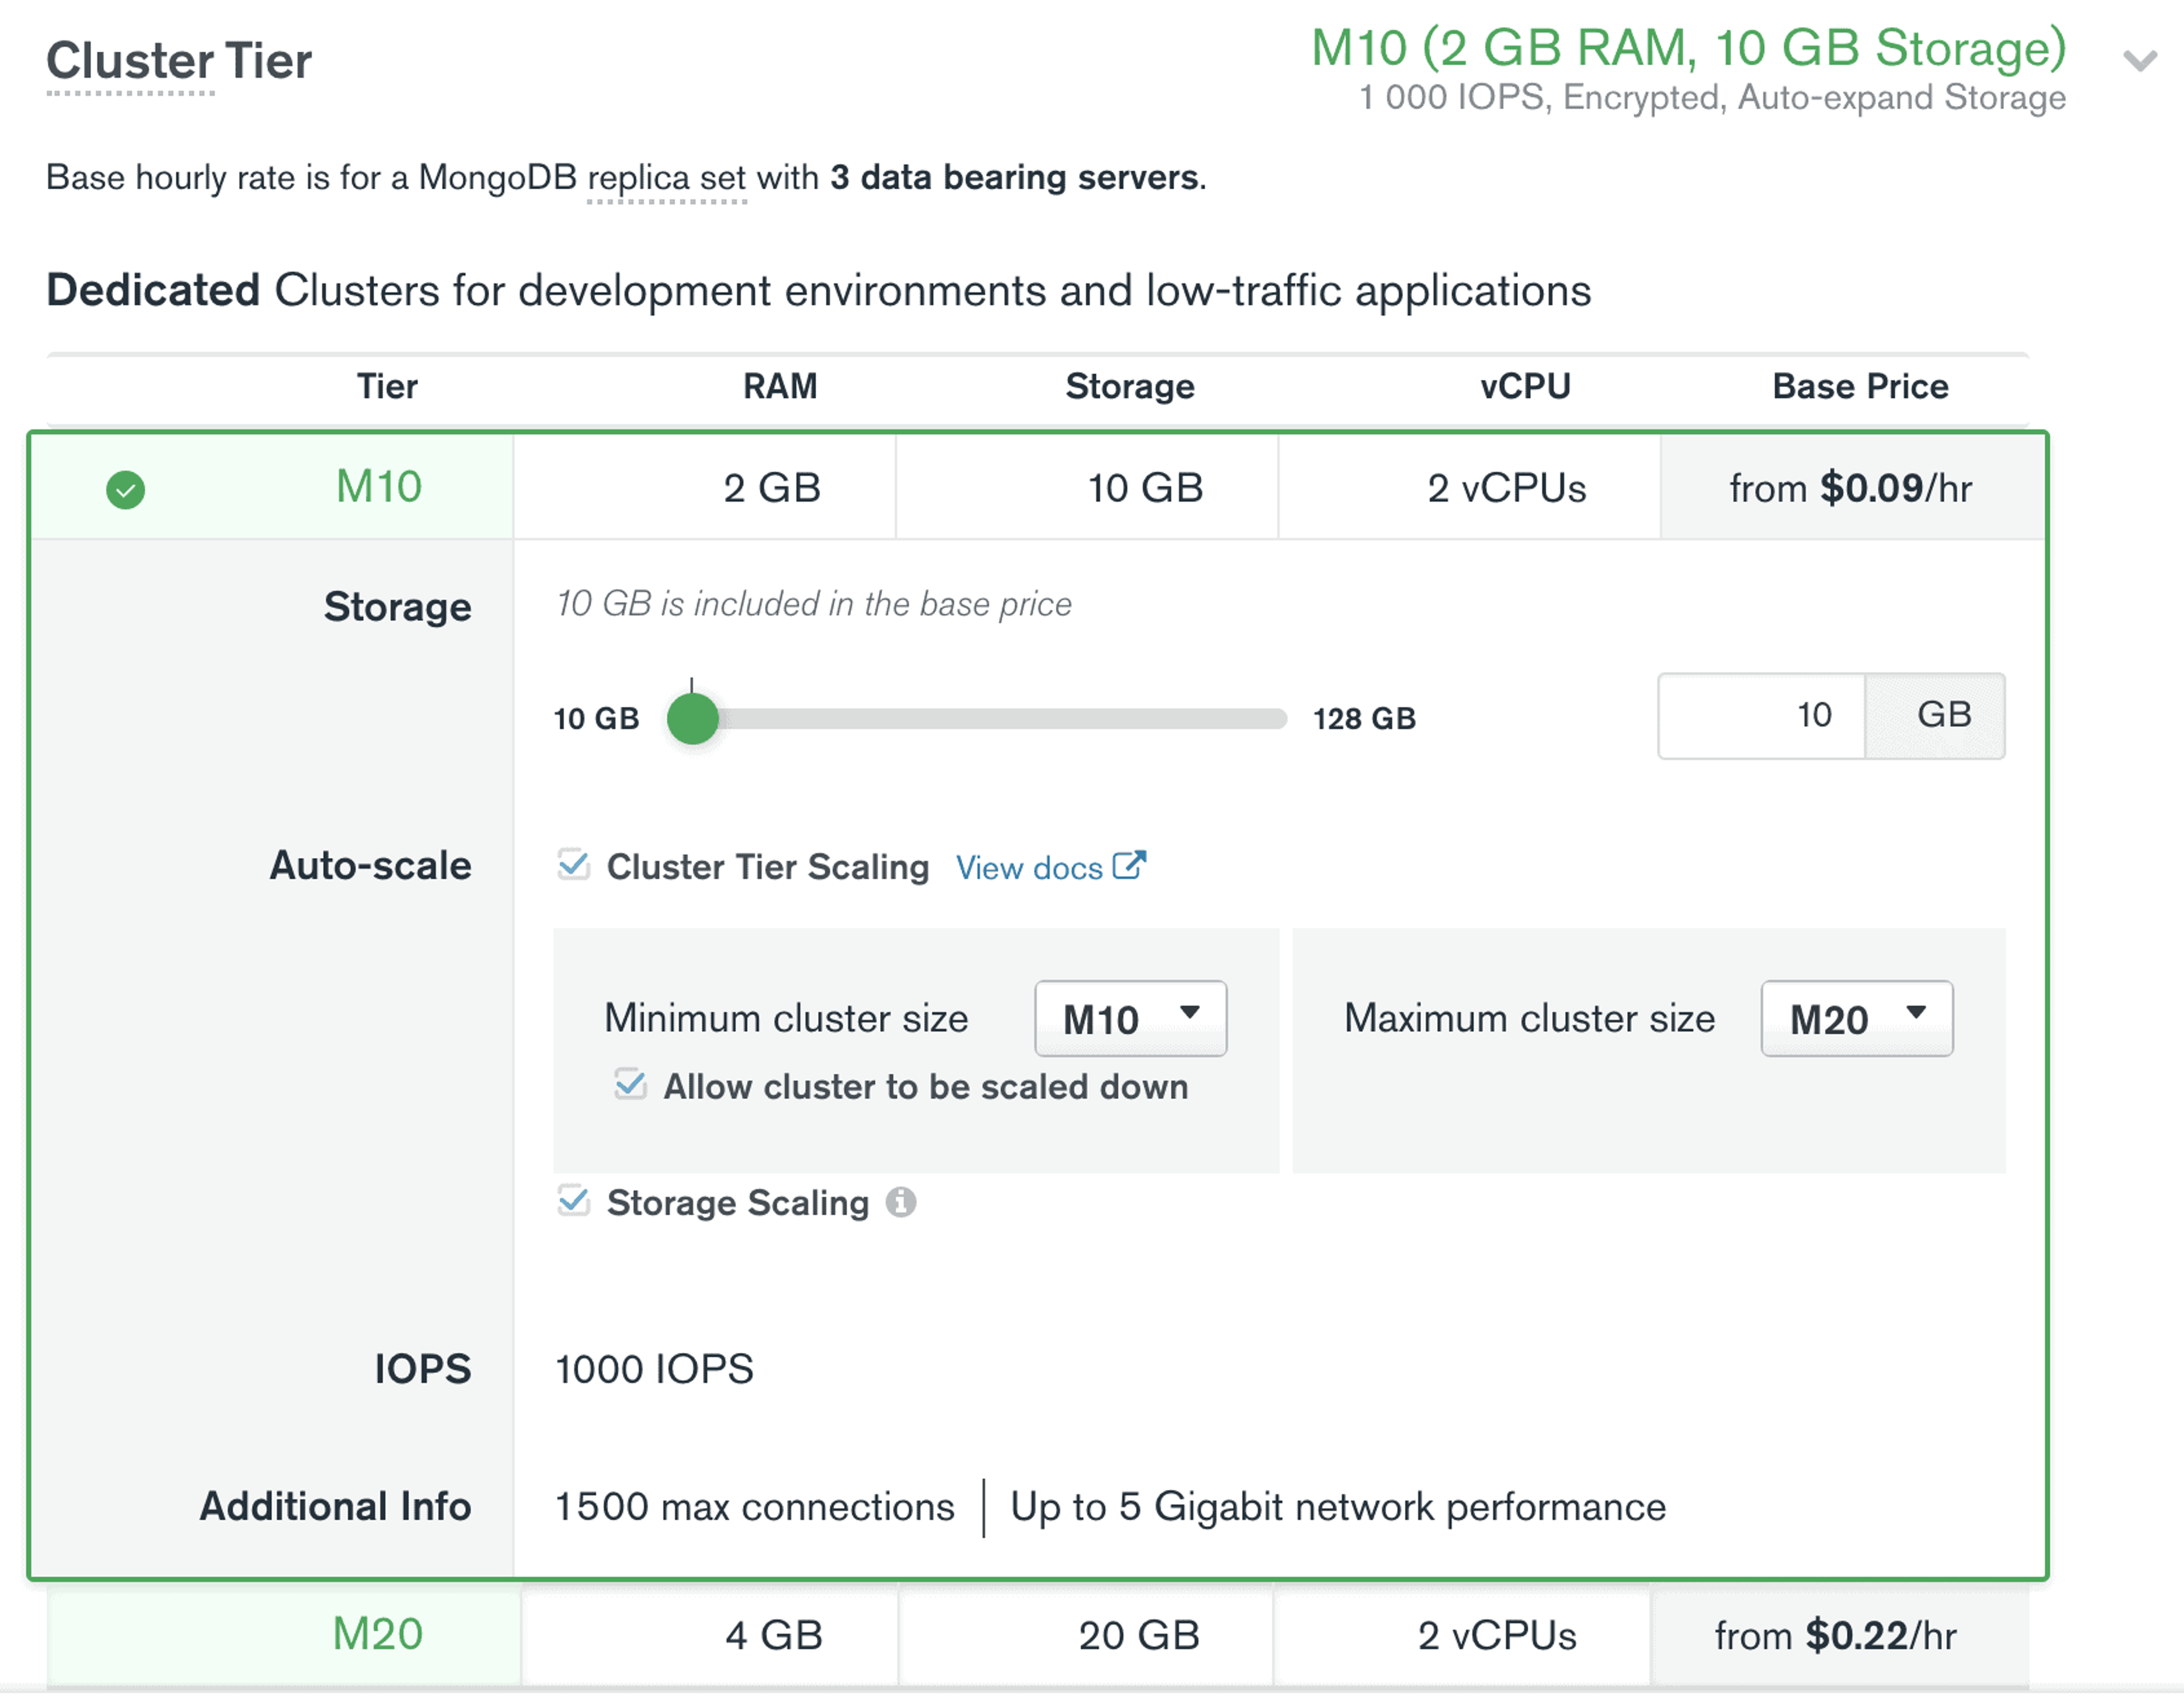Click the Additional Info row label
Image resolution: width=2184 pixels, height=1698 pixels.
(x=336, y=1507)
